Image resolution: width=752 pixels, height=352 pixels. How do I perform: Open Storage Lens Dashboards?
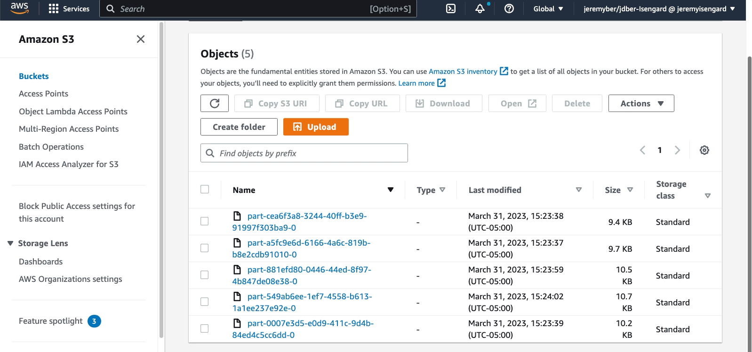[41, 262]
